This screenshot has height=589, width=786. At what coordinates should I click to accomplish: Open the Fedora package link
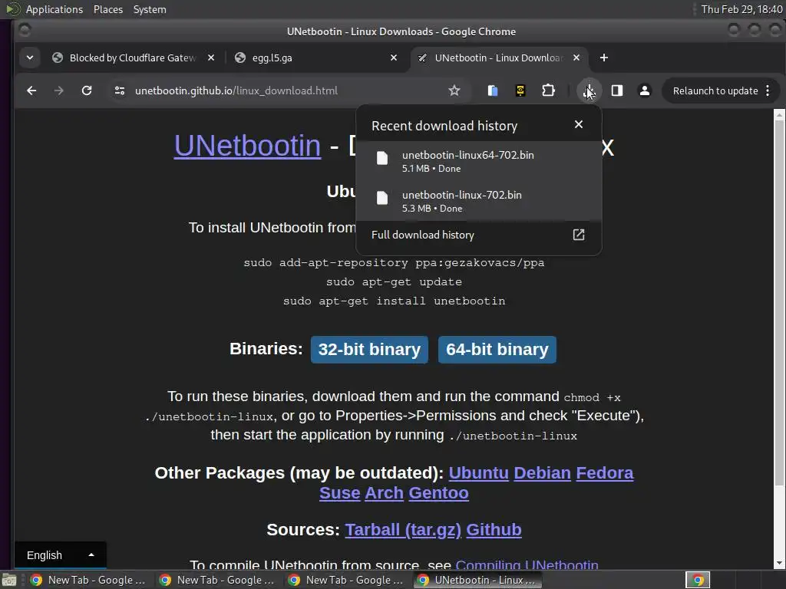(605, 472)
